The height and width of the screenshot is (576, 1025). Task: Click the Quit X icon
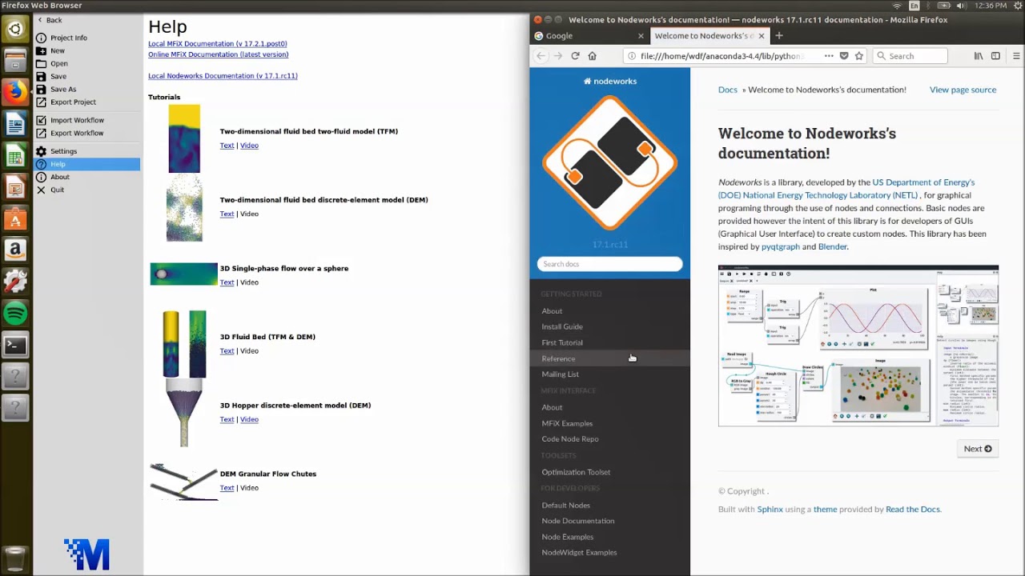point(41,190)
